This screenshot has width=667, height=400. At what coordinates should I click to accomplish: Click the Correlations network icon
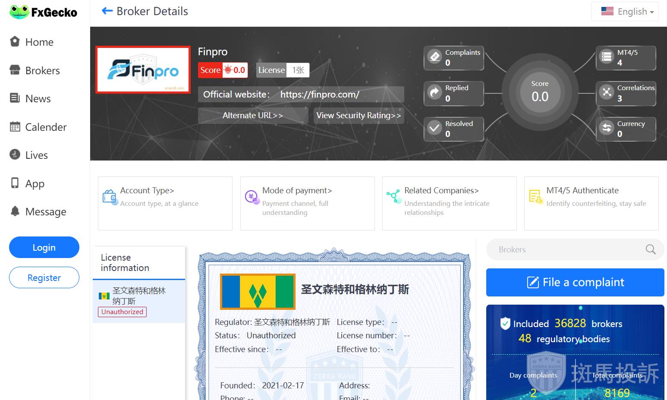pos(607,92)
